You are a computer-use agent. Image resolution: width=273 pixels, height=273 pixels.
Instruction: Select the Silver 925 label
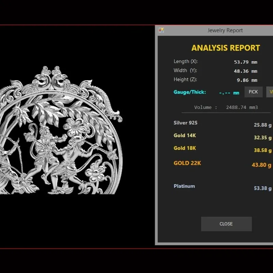(185, 123)
